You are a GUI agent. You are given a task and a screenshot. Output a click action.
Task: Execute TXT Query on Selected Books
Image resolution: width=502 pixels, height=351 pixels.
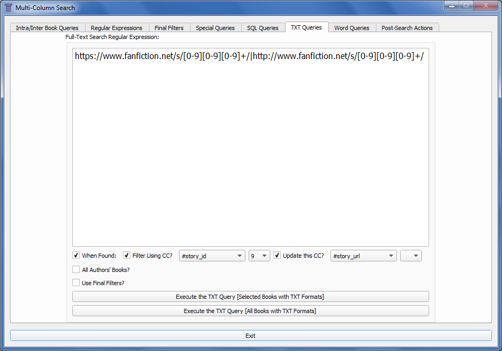coord(251,297)
